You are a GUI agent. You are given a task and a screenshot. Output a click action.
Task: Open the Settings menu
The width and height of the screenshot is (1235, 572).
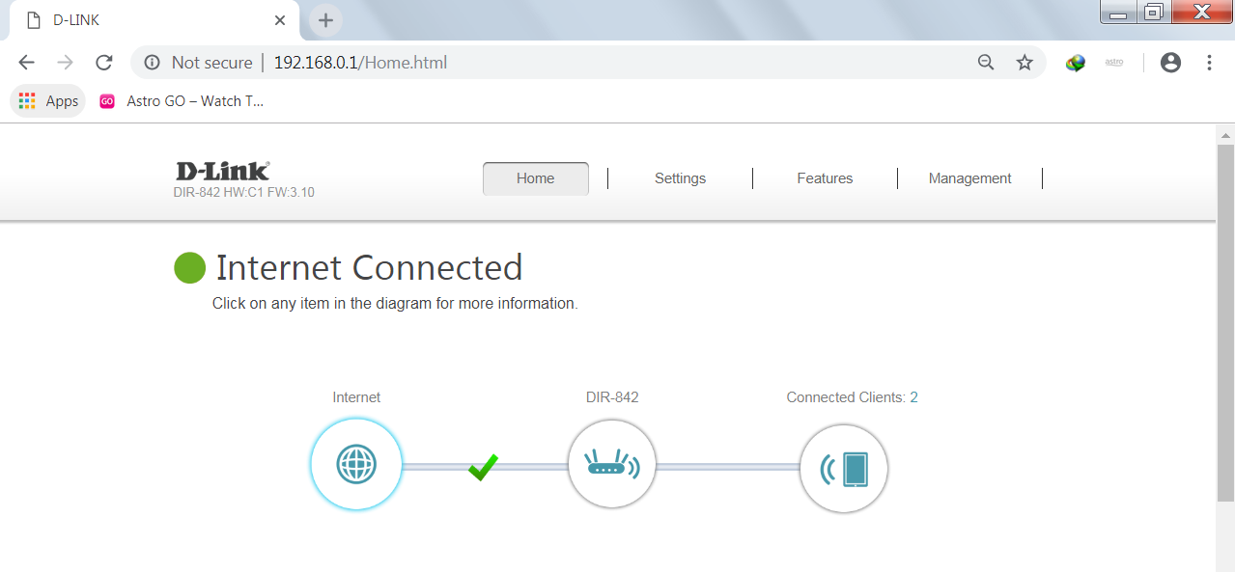tap(680, 178)
